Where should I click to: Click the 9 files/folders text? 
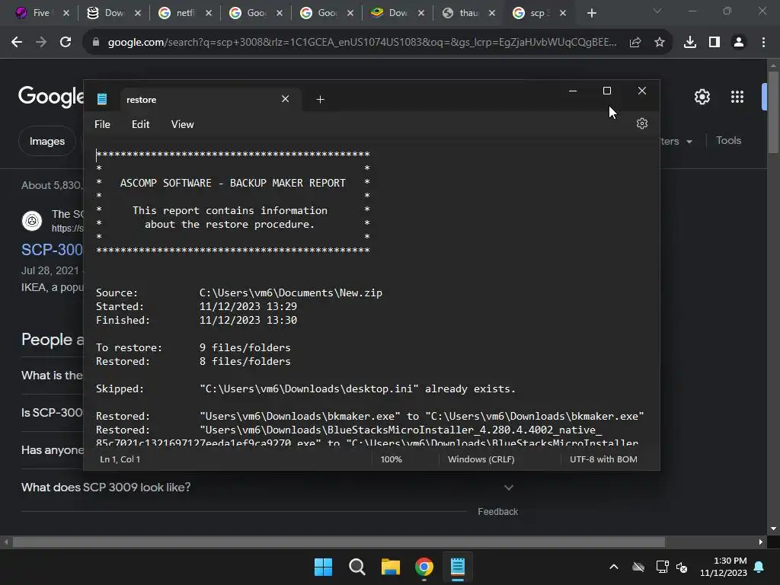point(245,347)
